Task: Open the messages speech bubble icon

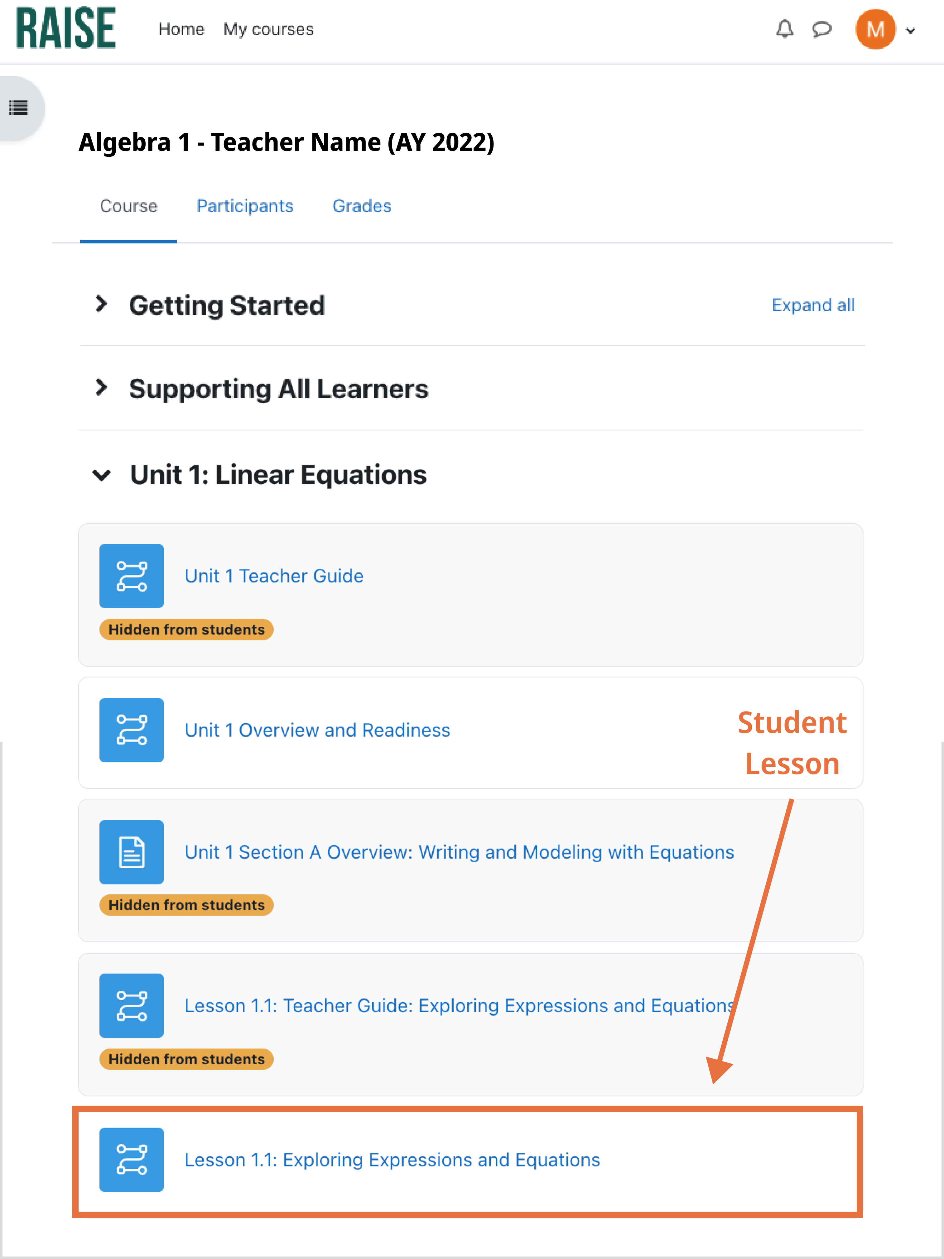Action: tap(821, 29)
